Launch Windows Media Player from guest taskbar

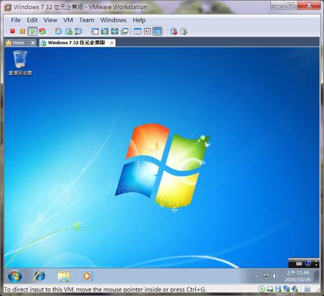click(x=88, y=276)
